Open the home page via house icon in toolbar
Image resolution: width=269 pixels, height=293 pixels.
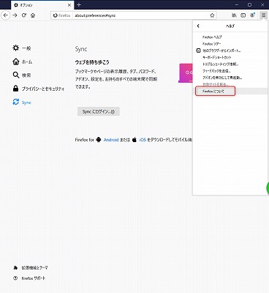click(x=33, y=15)
